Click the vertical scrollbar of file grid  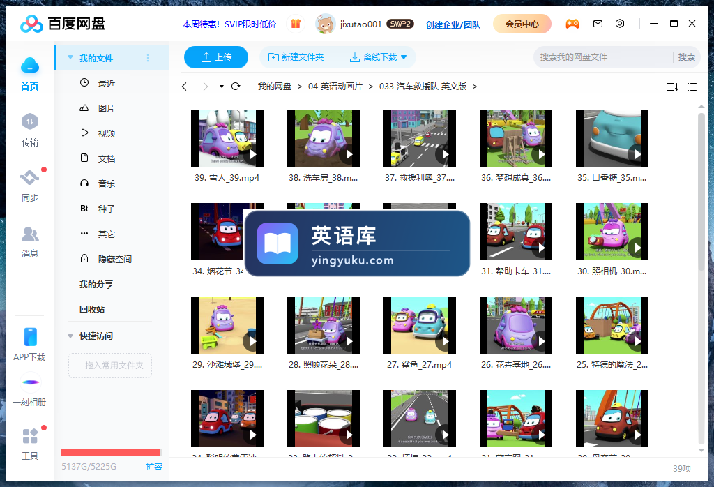click(x=701, y=191)
